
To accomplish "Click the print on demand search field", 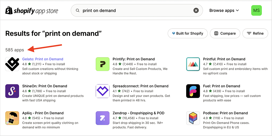I will 137,11.
